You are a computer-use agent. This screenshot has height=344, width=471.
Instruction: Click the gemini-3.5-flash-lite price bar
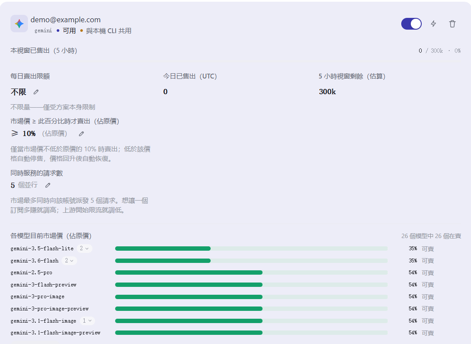[251, 249]
